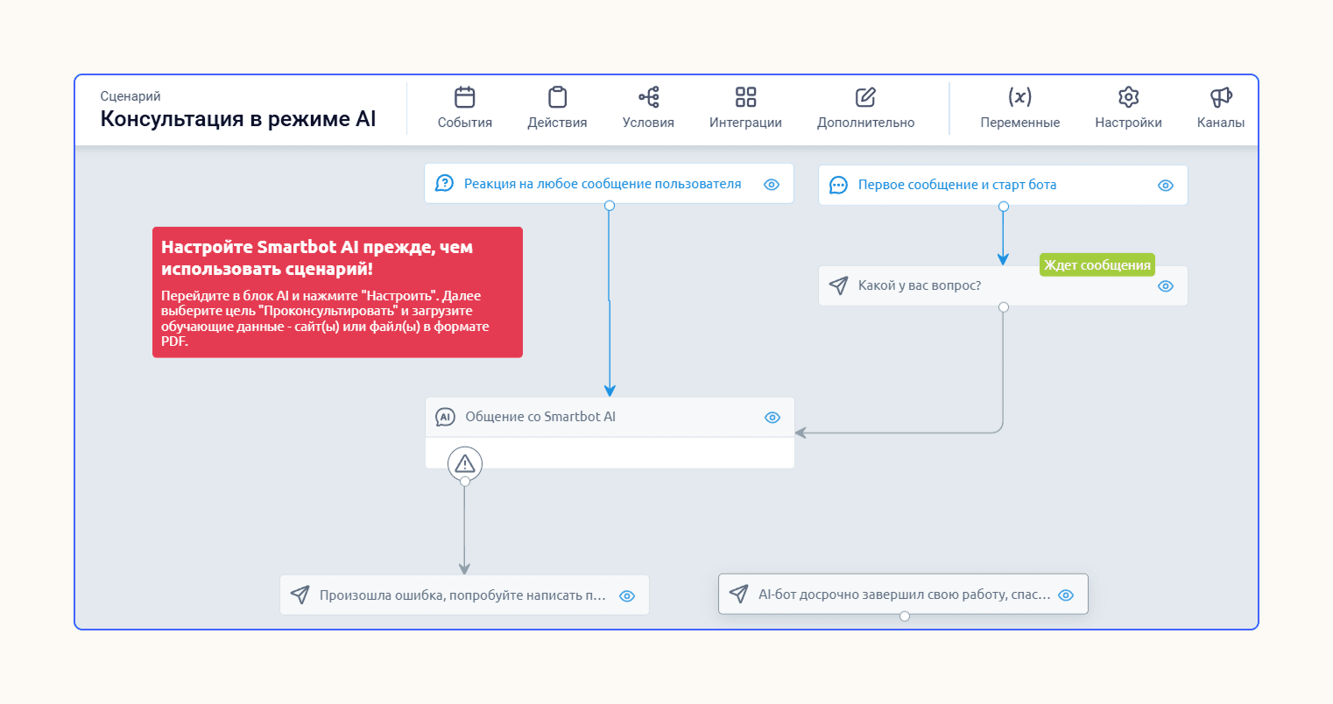Toggle the eye icon on Какой у вас вопрос
The width and height of the screenshot is (1333, 704).
click(1166, 286)
